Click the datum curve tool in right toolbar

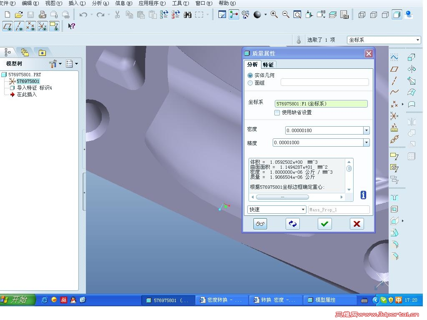click(x=394, y=92)
